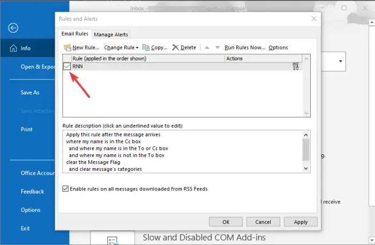Click the Delete X icon
This screenshot has height=245, width=375.
[176, 48]
